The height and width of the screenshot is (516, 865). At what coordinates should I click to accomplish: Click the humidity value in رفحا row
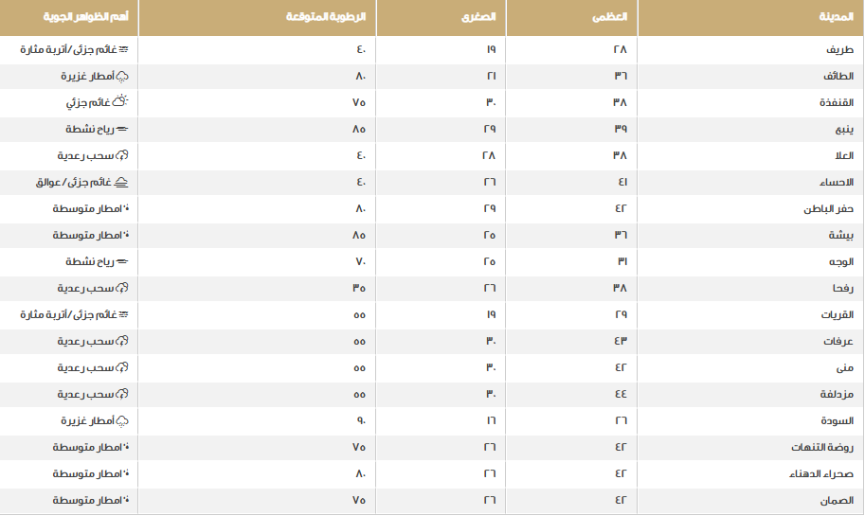coord(359,288)
